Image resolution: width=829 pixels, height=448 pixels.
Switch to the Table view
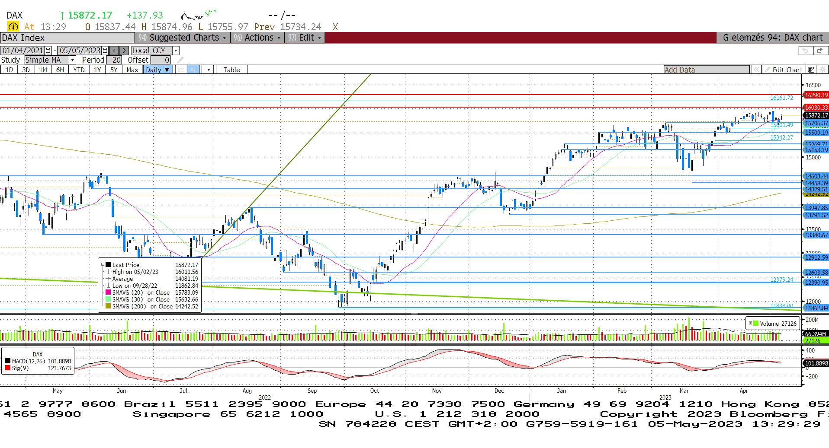pos(231,70)
